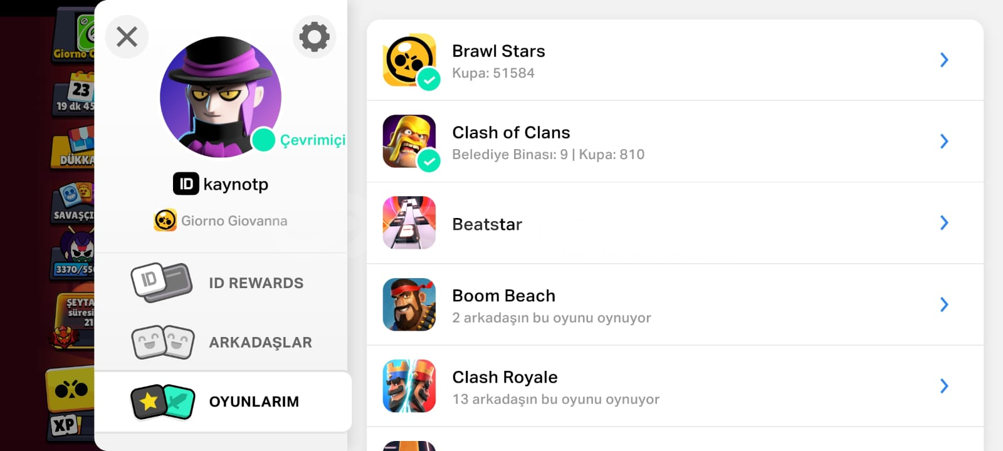Click the Clash Royale game icon
The height and width of the screenshot is (451, 1003).
coord(409,386)
